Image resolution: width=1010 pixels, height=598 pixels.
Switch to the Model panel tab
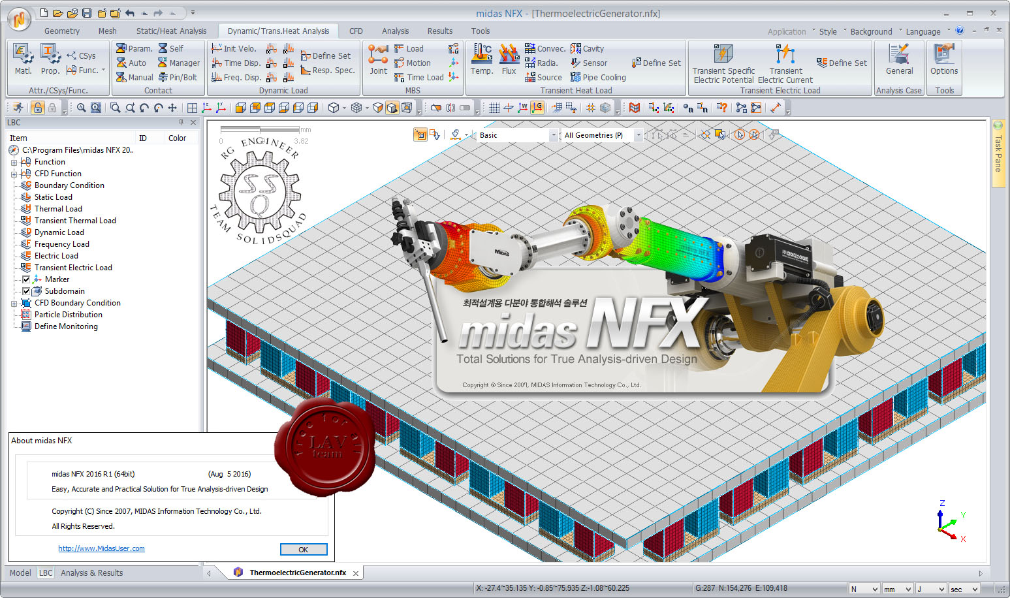tap(20, 573)
